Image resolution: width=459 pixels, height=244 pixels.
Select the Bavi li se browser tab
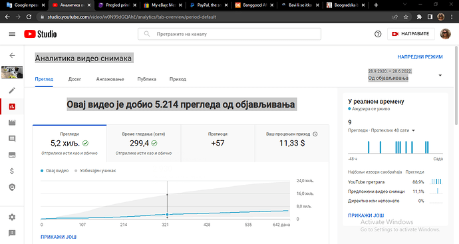(x=300, y=5)
